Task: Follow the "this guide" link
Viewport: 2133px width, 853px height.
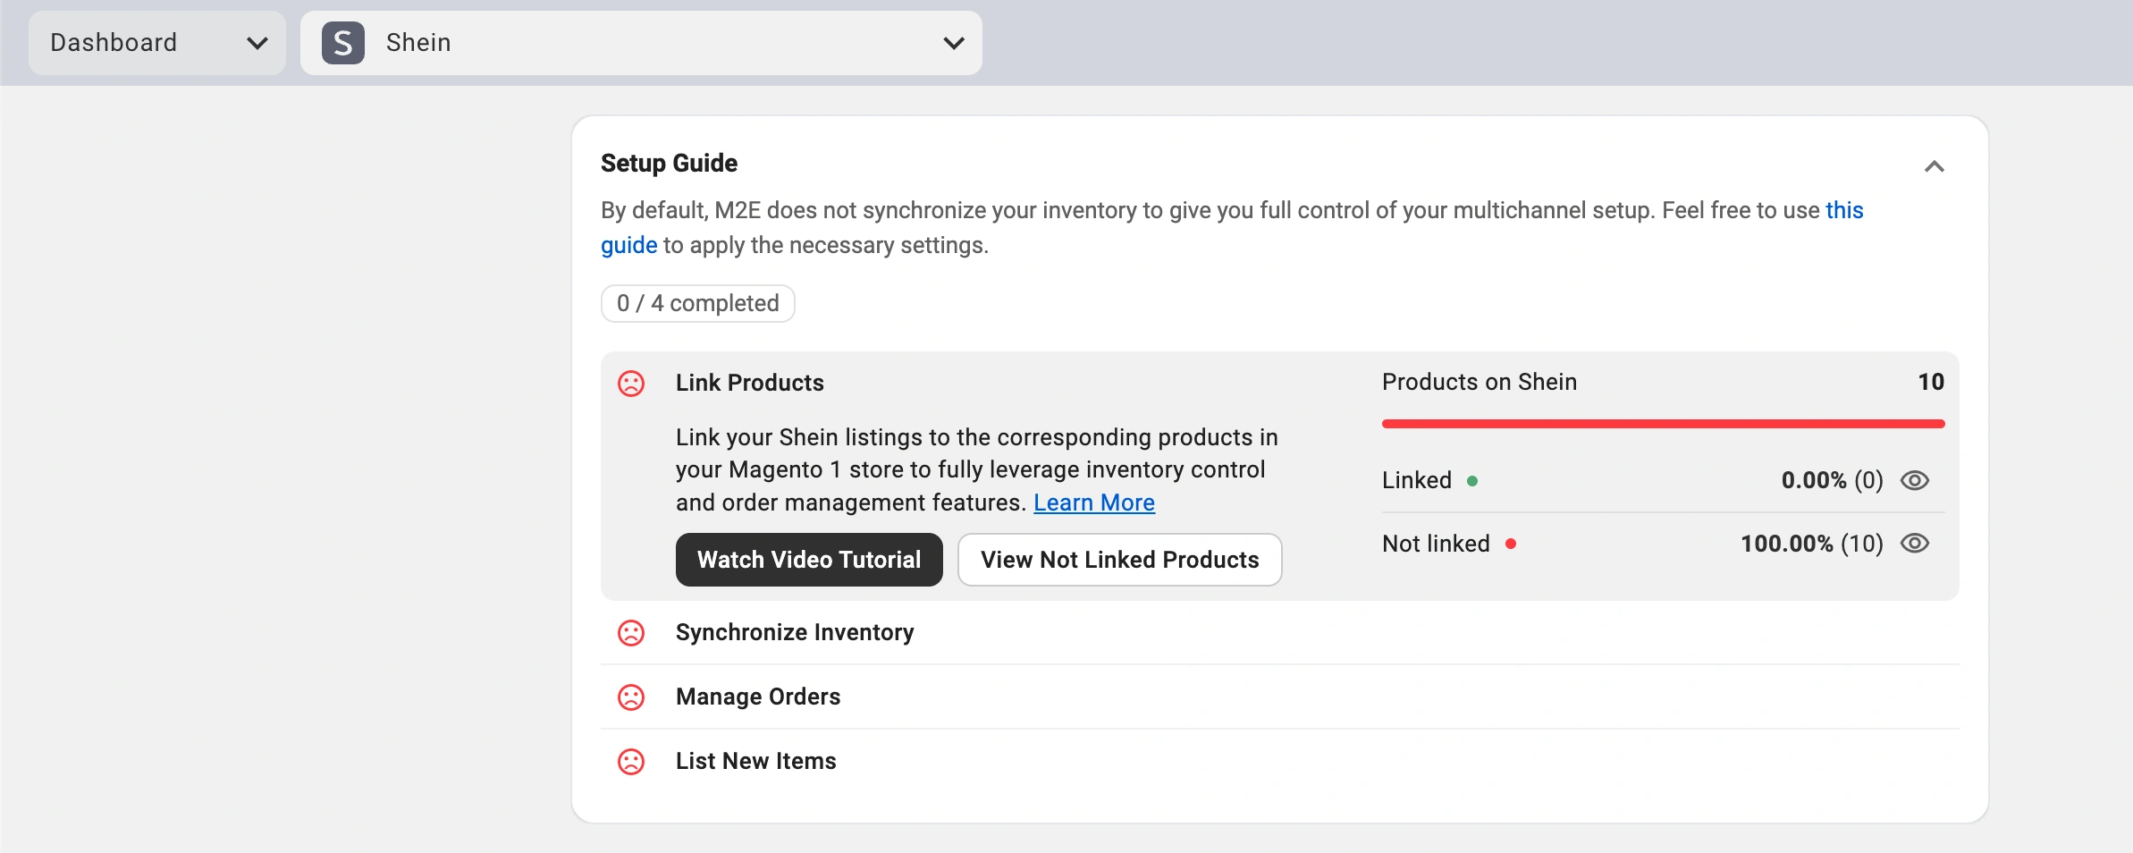Action: point(1843,211)
